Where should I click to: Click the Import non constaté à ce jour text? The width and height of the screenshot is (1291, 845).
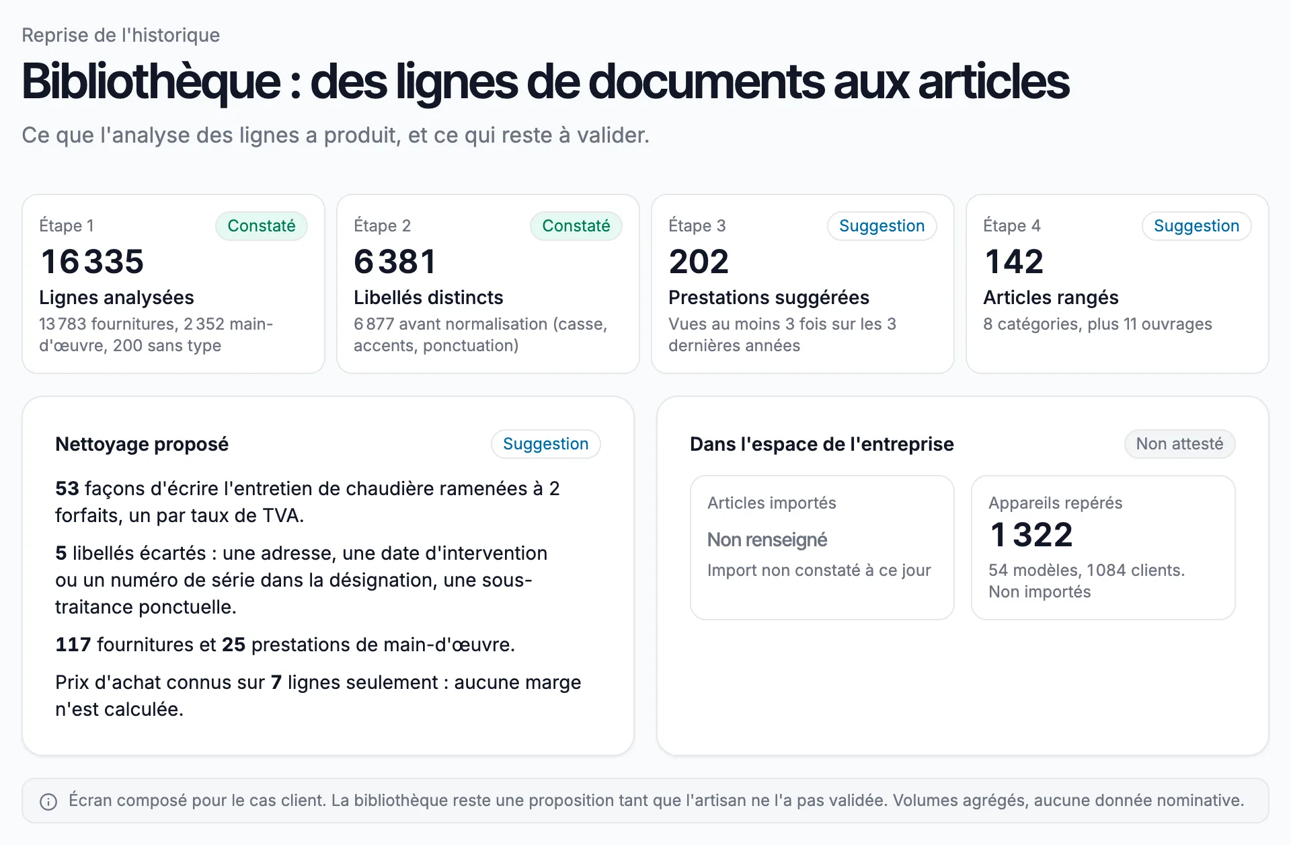coord(819,571)
